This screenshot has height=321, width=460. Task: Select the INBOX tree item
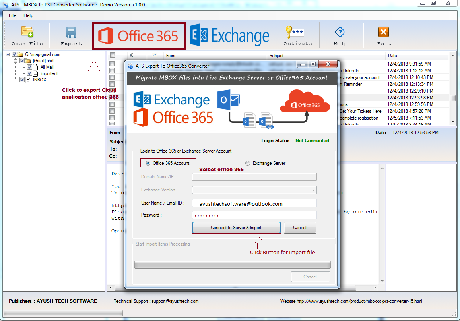pyautogui.click(x=40, y=80)
